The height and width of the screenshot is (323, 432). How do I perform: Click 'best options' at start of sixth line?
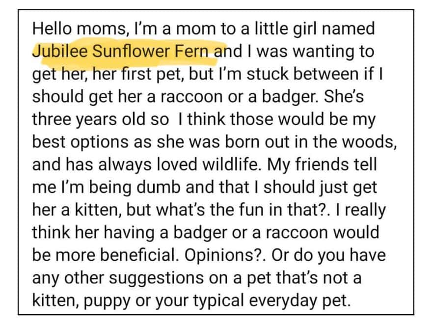[x=92, y=142]
